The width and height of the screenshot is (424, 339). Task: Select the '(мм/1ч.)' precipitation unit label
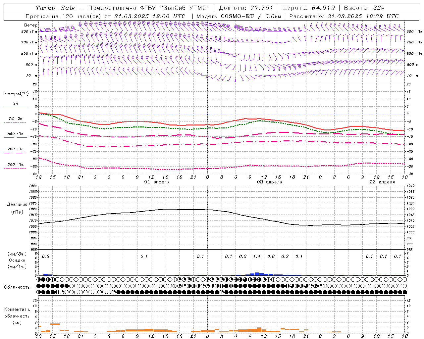[17, 266]
